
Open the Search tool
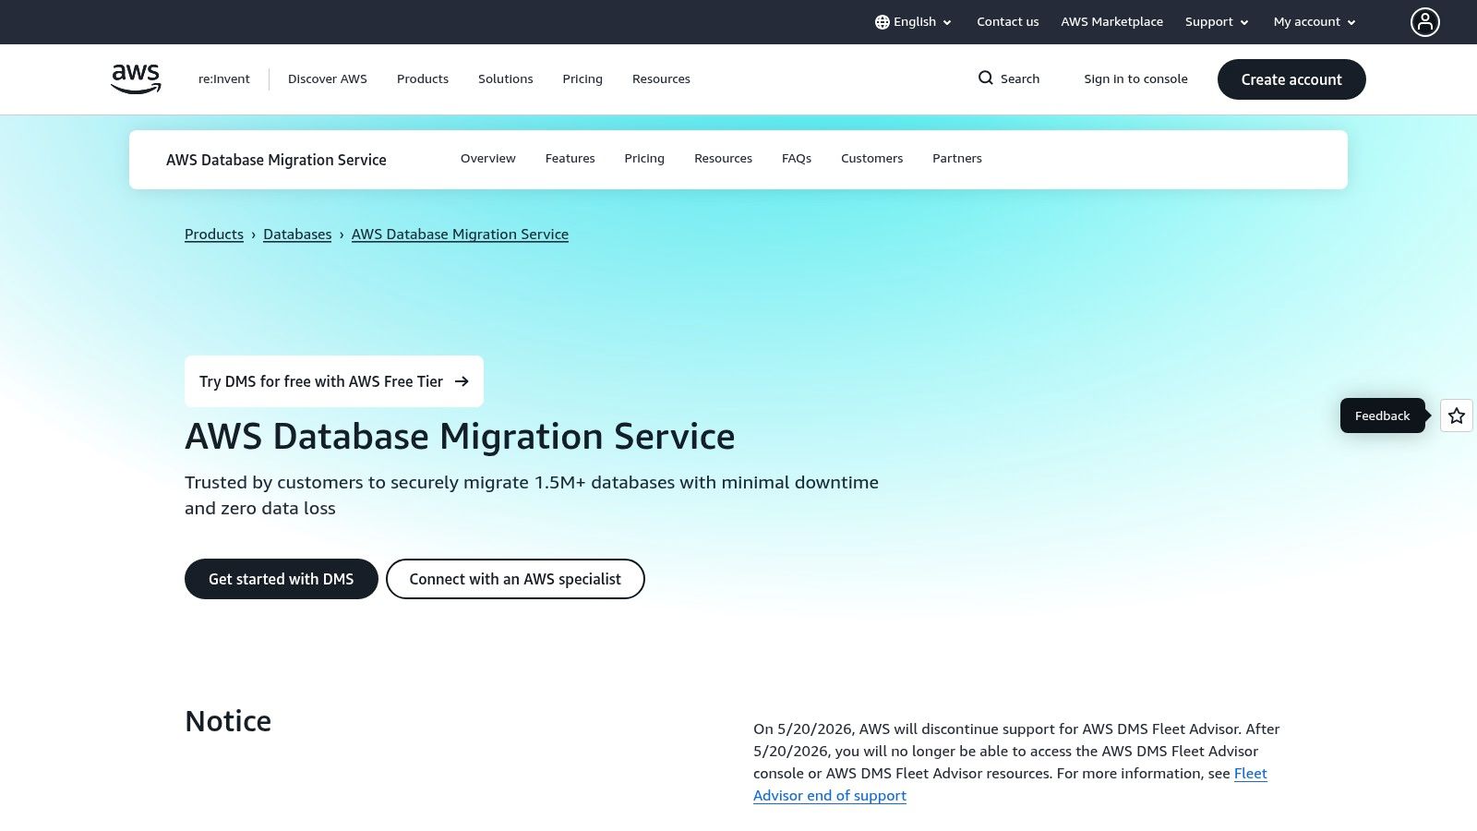pyautogui.click(x=1008, y=78)
